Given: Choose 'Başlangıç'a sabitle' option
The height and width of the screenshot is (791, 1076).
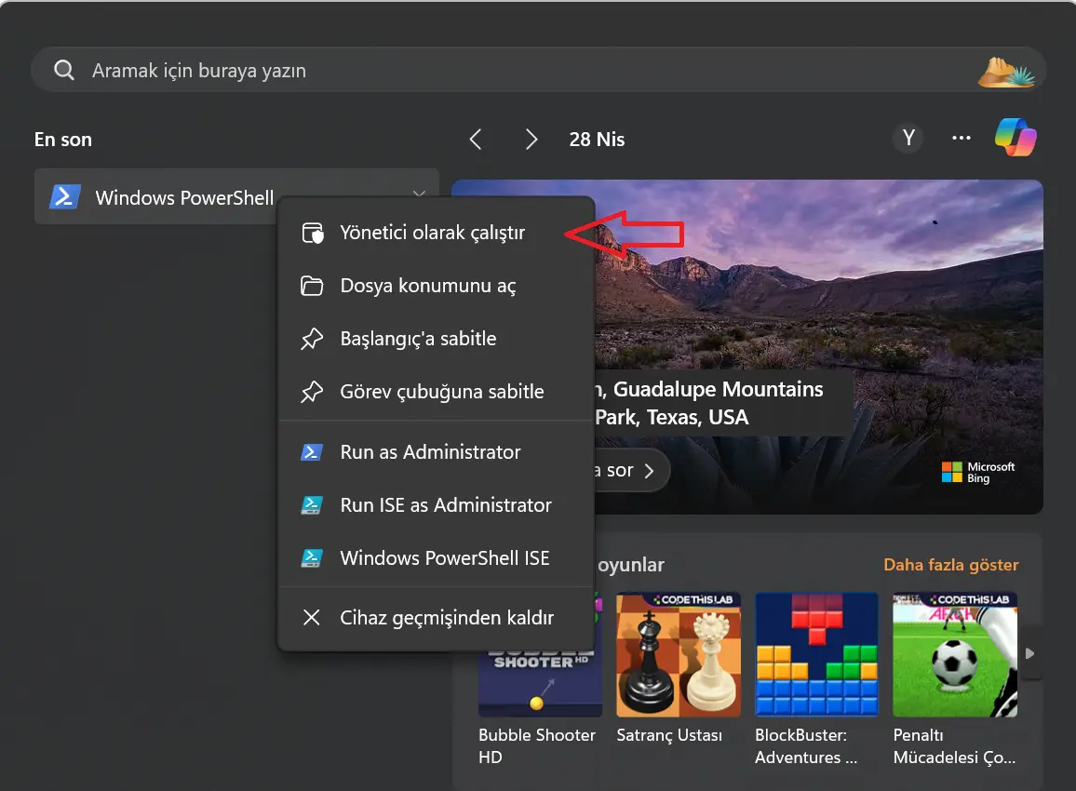Looking at the screenshot, I should coord(436,338).
